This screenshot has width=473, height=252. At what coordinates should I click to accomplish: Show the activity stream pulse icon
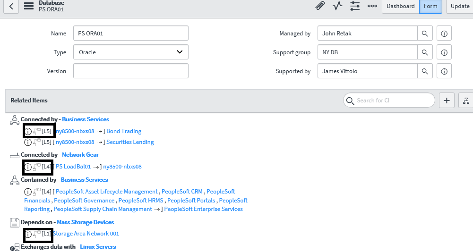point(337,6)
